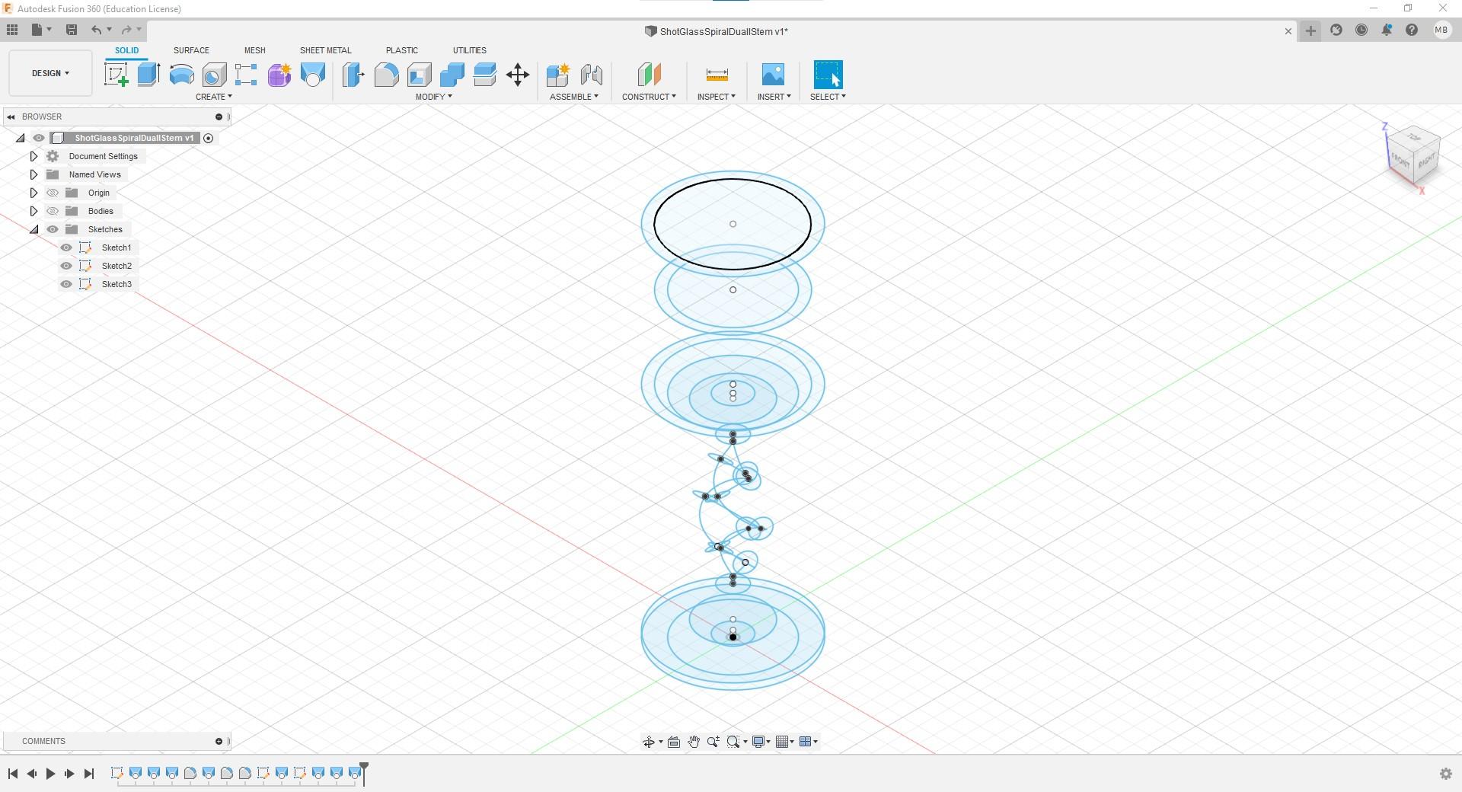Jump to the timeline beginning

13,774
